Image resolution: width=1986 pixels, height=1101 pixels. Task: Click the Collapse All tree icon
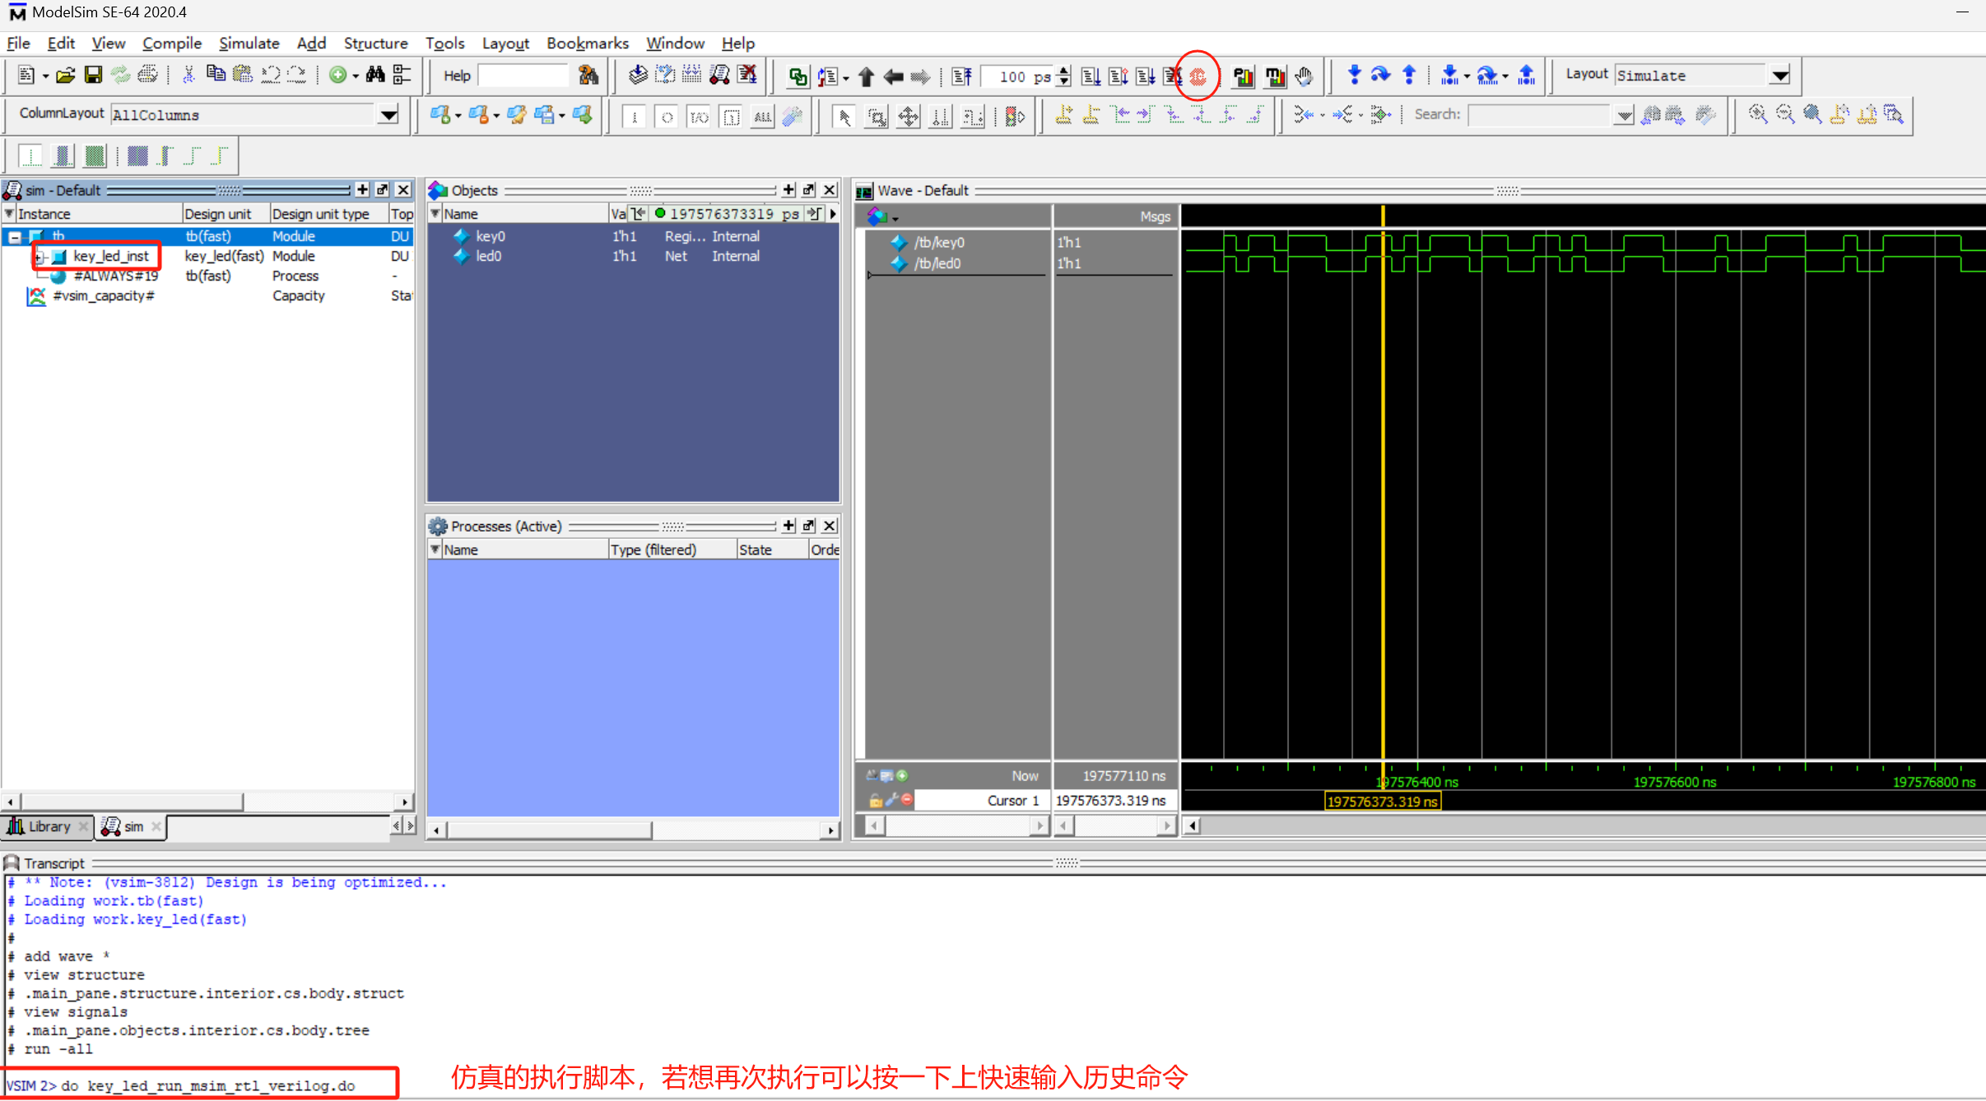pyautogui.click(x=402, y=76)
